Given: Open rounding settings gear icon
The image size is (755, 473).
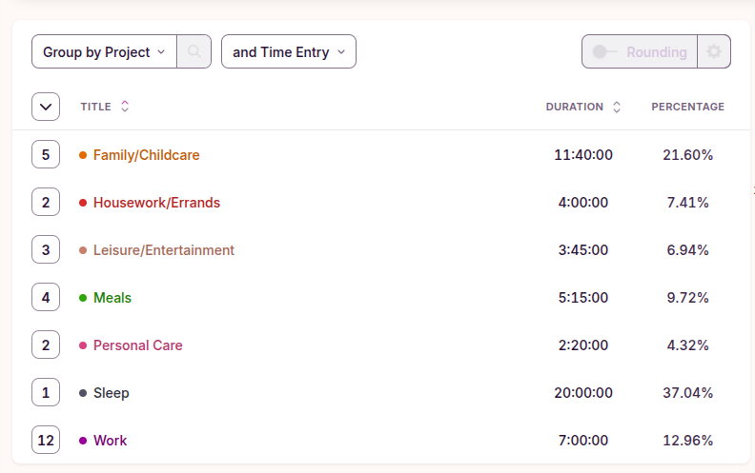Looking at the screenshot, I should point(714,51).
